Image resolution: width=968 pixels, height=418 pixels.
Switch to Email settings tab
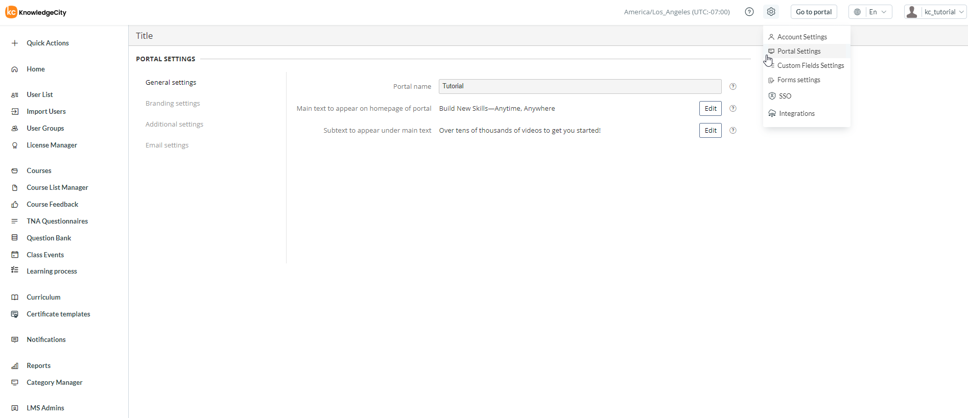coord(167,145)
